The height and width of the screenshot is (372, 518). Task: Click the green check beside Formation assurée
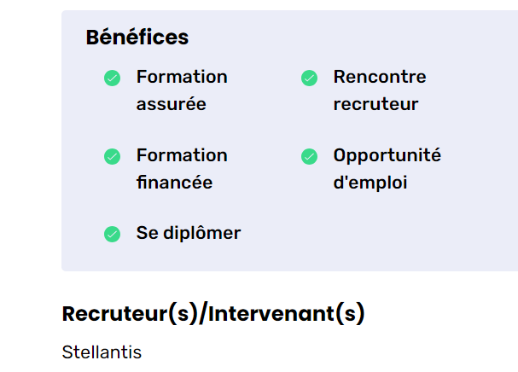pos(112,78)
